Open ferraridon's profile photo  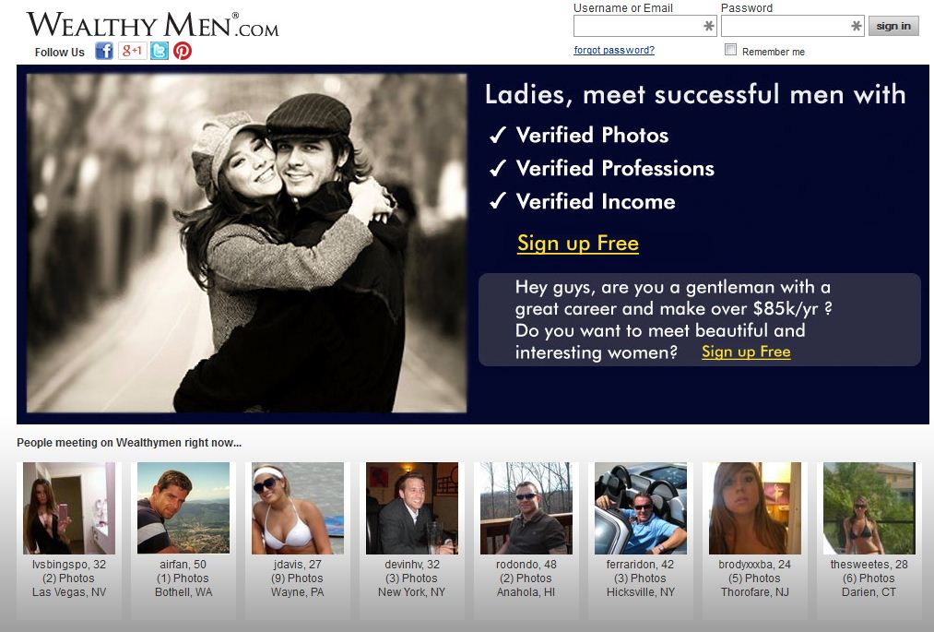click(x=641, y=508)
